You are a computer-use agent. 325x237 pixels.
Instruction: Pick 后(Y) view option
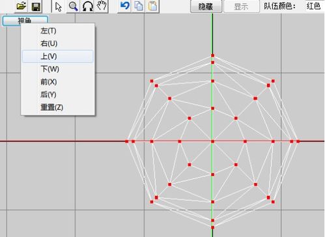pyautogui.click(x=58, y=94)
